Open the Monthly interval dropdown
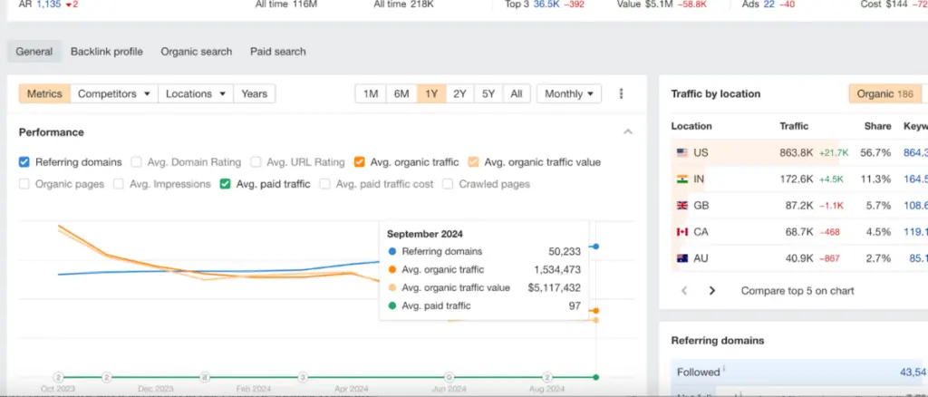 coord(569,94)
